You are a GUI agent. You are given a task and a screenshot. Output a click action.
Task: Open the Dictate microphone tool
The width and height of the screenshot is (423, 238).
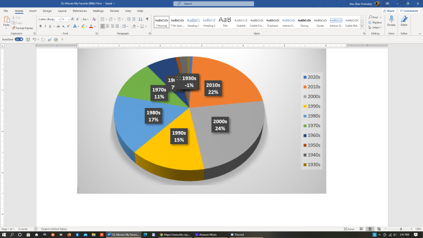(391, 20)
